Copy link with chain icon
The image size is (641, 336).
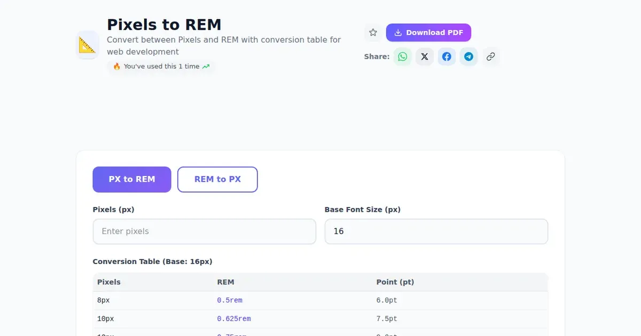click(x=490, y=57)
